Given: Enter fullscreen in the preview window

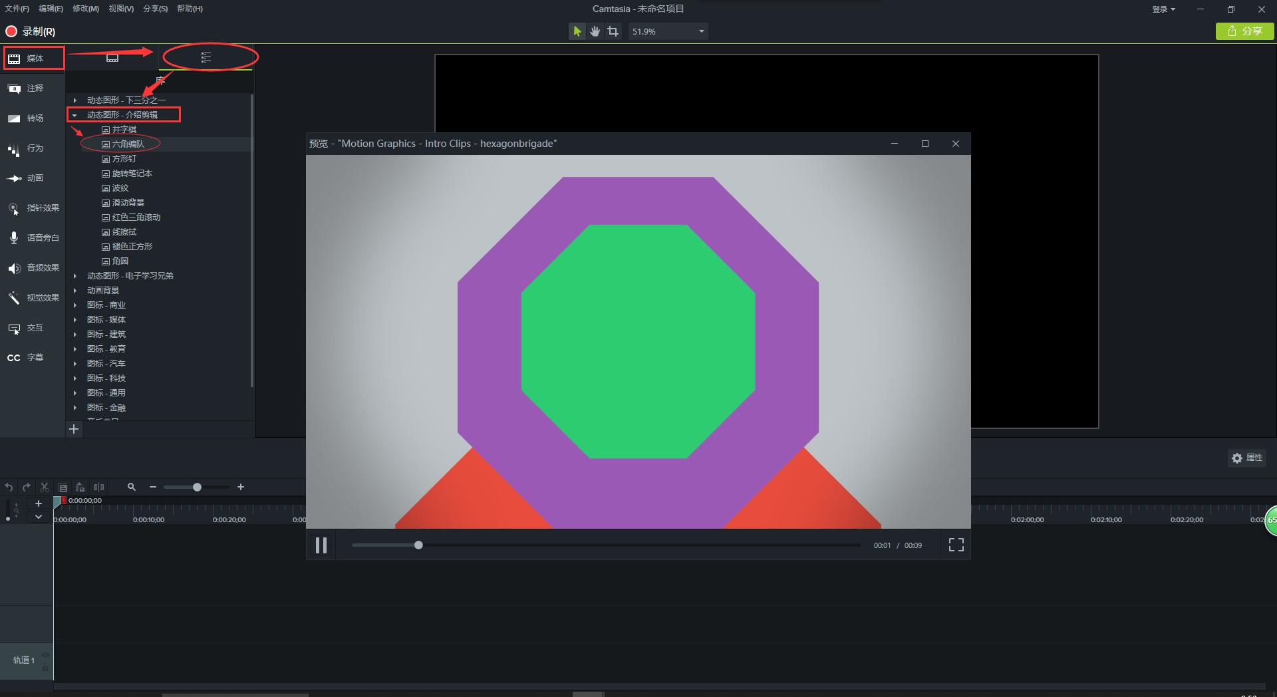Looking at the screenshot, I should (956, 545).
